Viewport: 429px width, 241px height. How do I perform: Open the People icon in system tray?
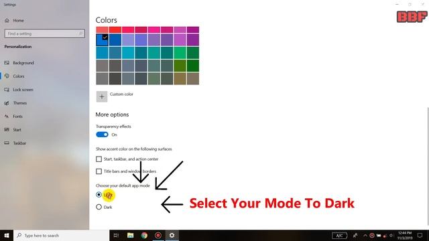tap(355, 235)
